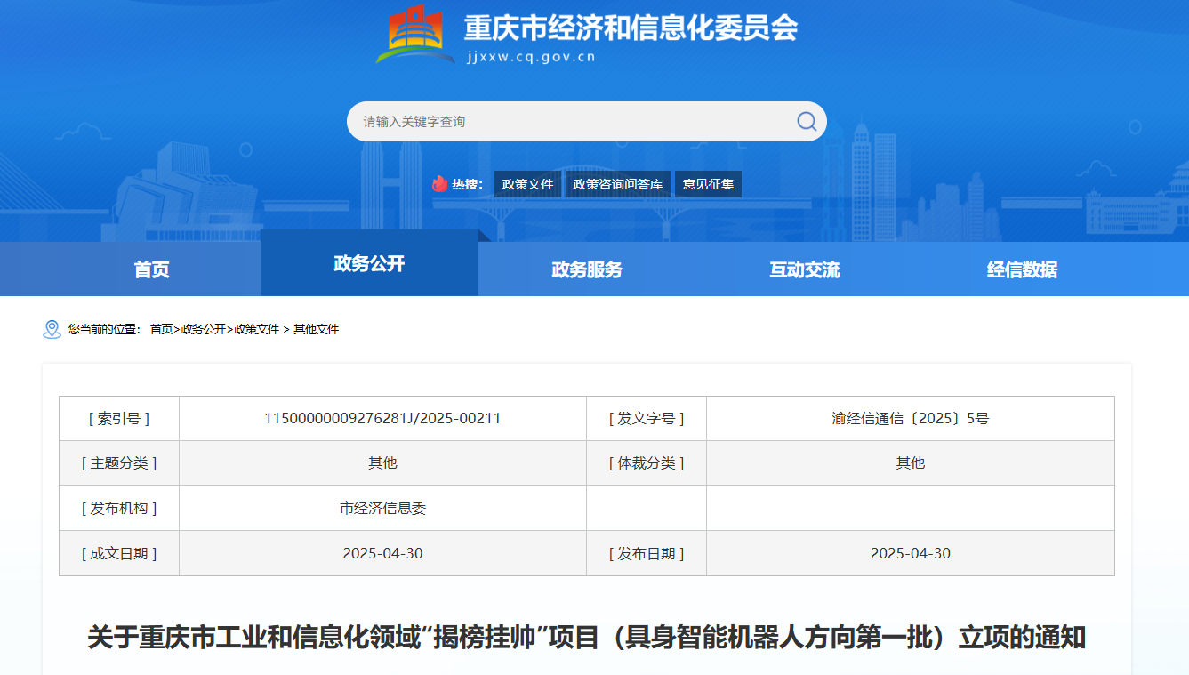Open the 经信数据 navigation tab

(1022, 269)
